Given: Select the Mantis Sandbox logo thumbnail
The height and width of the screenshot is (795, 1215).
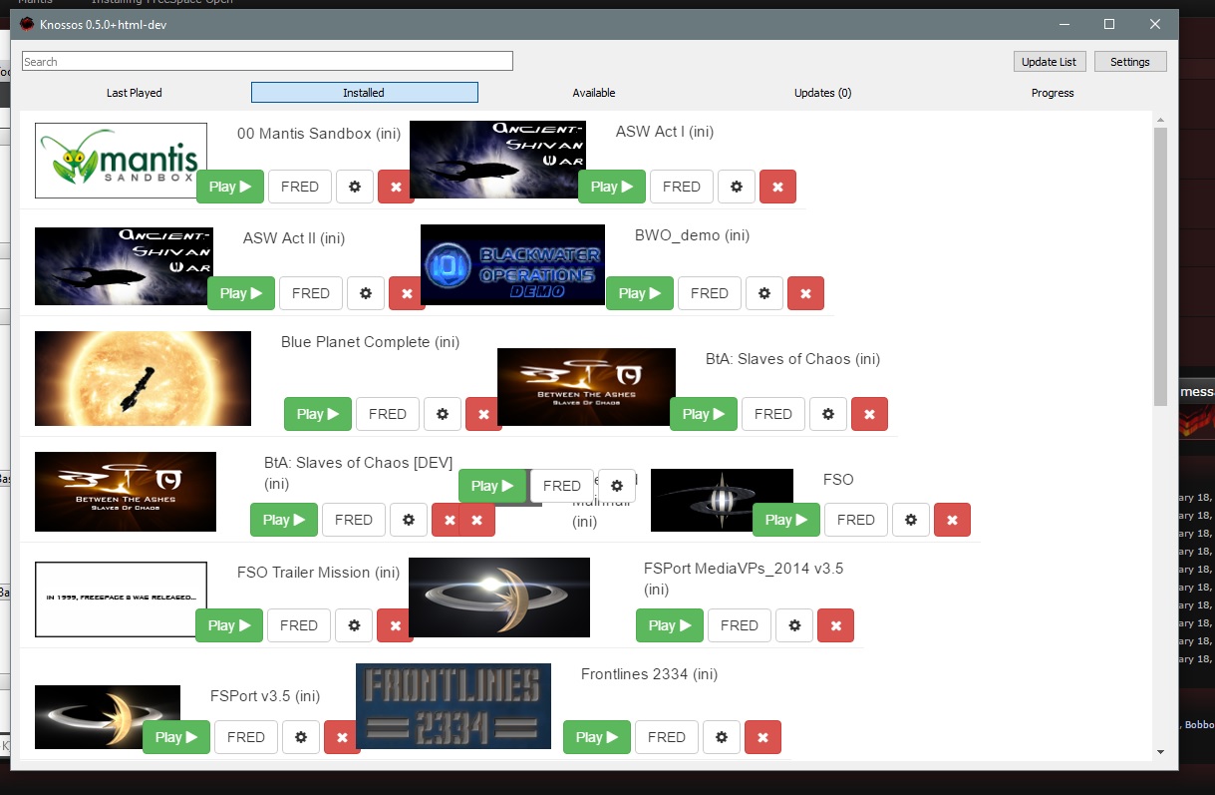Looking at the screenshot, I should (x=121, y=161).
